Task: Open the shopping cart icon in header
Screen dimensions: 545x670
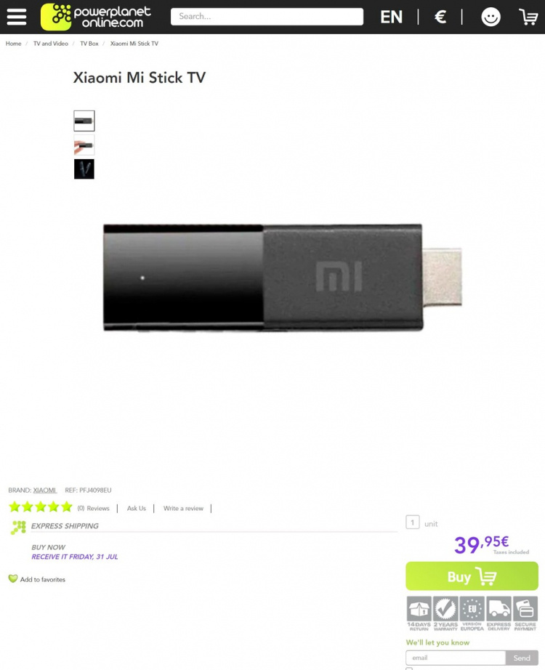Action: [528, 17]
